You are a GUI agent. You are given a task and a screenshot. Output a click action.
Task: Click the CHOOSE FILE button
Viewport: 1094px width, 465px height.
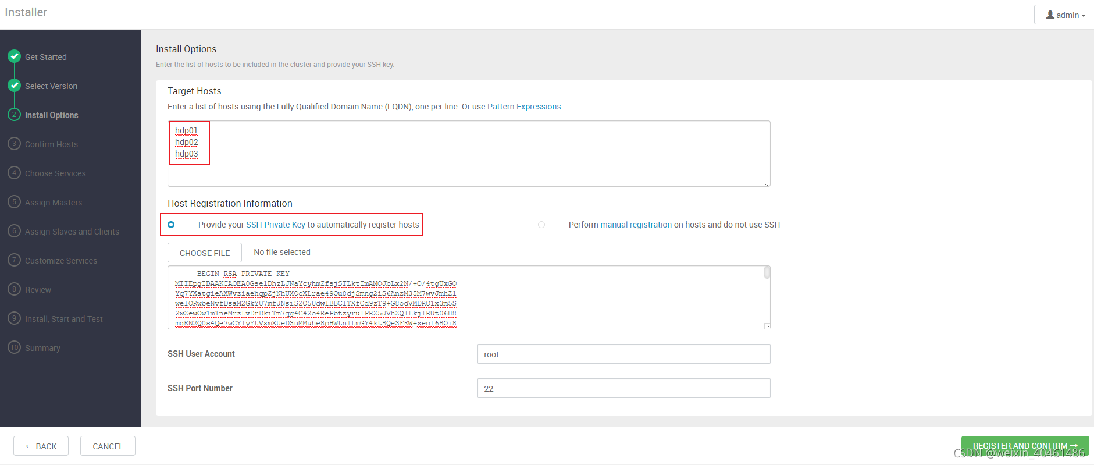tap(205, 253)
